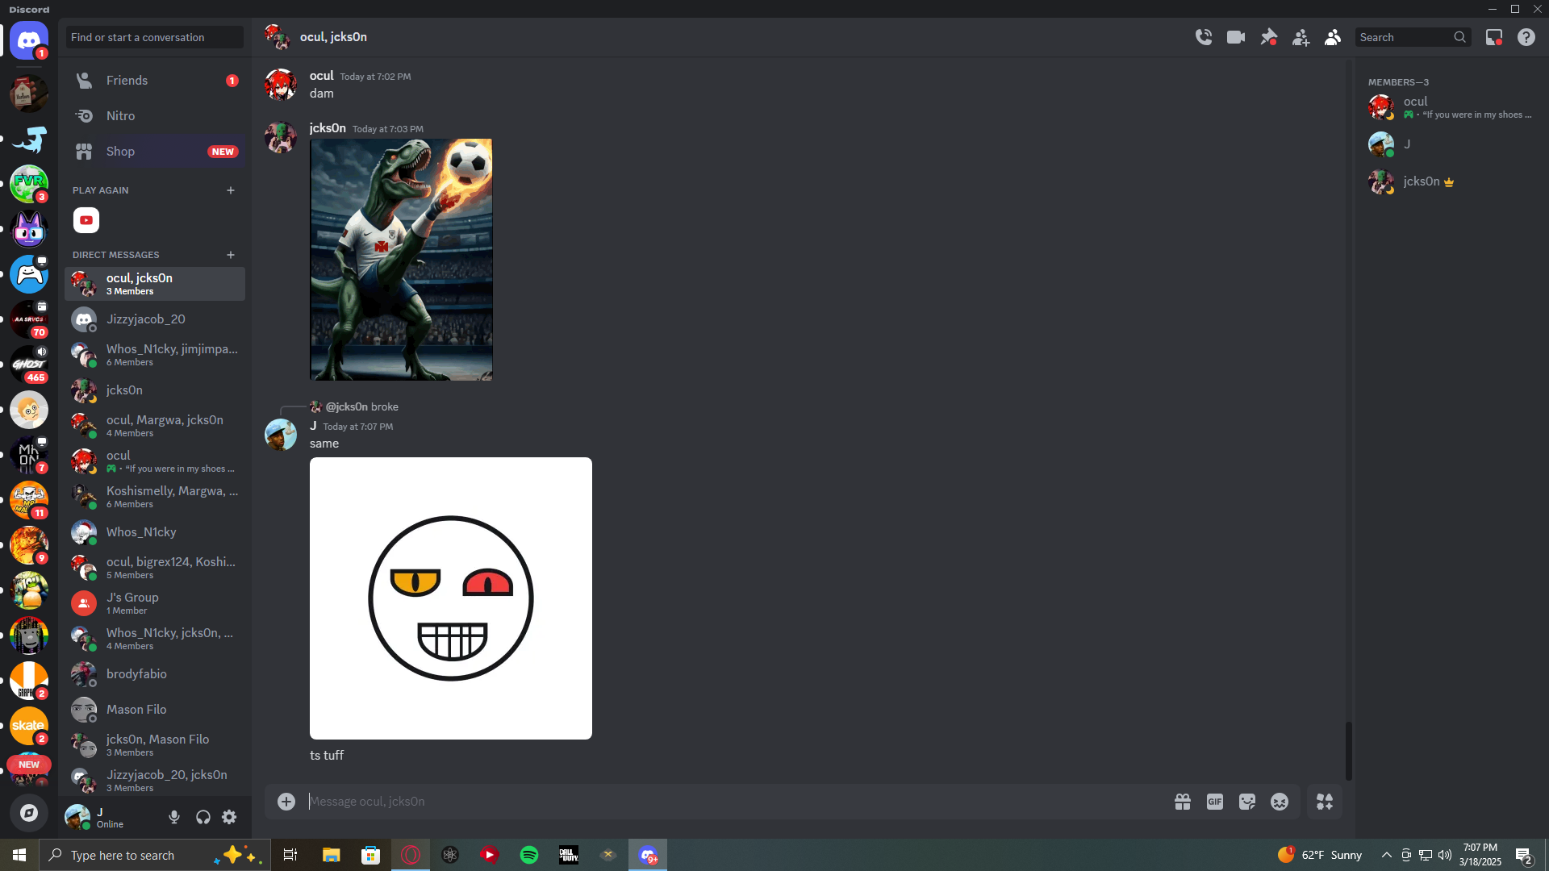1549x871 pixels.
Task: Open J's Group conversation
Action: point(155,603)
